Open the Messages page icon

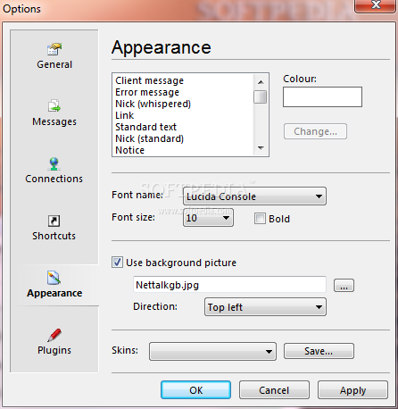point(54,105)
